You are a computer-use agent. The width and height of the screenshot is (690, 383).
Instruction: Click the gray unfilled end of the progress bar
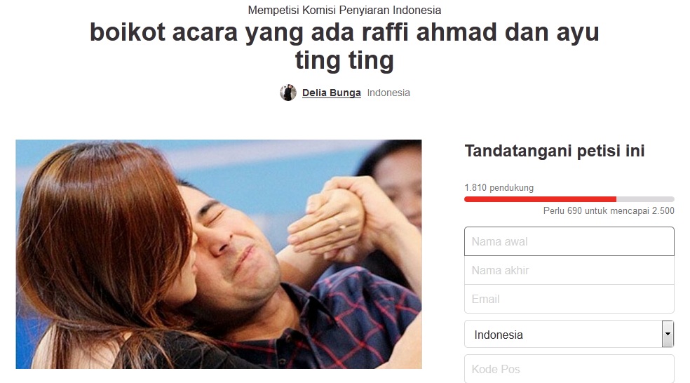coord(645,199)
